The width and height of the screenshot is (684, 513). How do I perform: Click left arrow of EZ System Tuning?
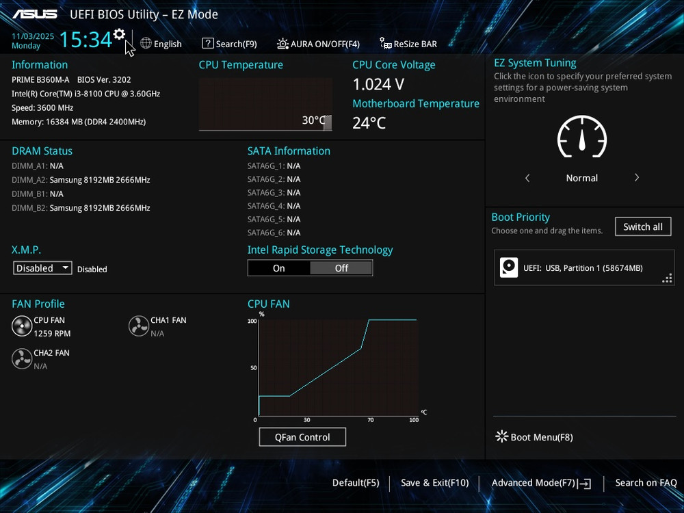point(527,178)
